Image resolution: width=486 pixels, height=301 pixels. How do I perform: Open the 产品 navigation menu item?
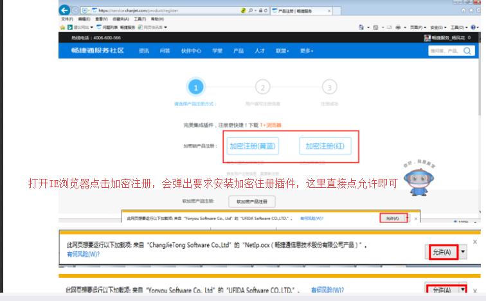pyautogui.click(x=238, y=51)
